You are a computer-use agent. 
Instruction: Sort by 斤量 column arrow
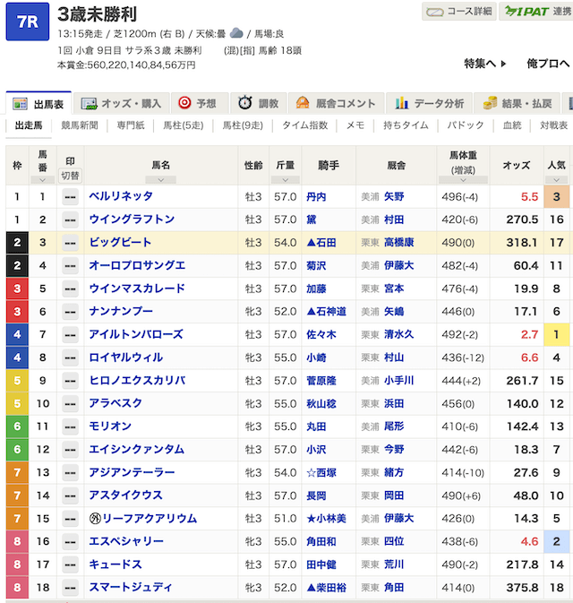coord(285,179)
